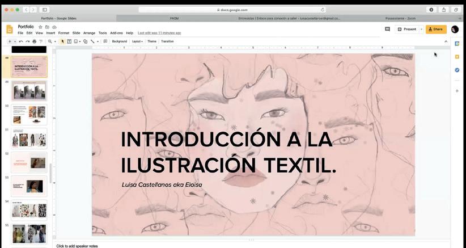This screenshot has height=248, width=466.
Task: Open Tasks in side panel
Action: tap(457, 70)
